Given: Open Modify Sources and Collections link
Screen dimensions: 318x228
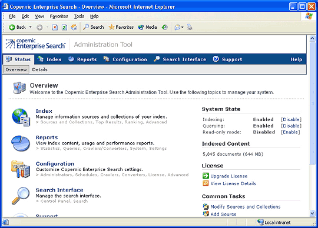Looking at the screenshot, I should (x=246, y=207).
